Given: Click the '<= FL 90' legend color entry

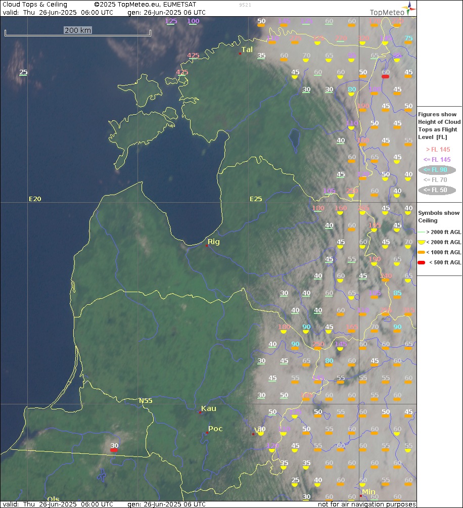Looking at the screenshot, I should tap(437, 170).
